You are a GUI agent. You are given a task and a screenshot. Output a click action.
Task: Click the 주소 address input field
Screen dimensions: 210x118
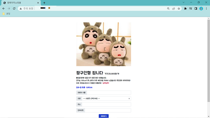click(106, 104)
